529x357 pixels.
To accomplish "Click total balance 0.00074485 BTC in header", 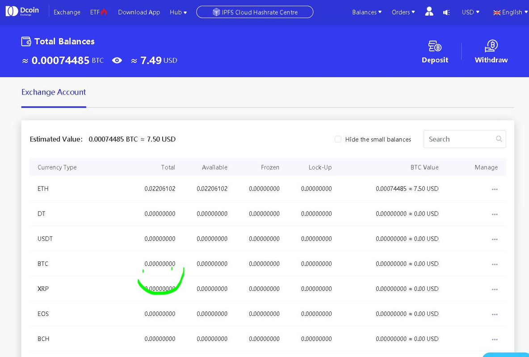I will pos(67,60).
